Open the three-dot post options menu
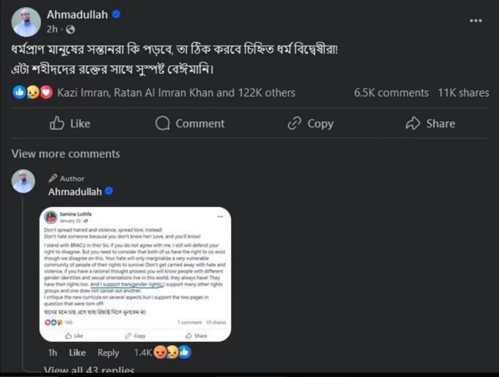Screen dimensions: 499x377 (x=476, y=20)
